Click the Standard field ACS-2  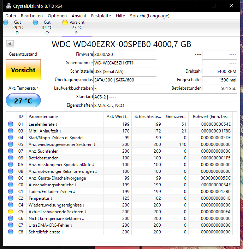(x=165, y=97)
